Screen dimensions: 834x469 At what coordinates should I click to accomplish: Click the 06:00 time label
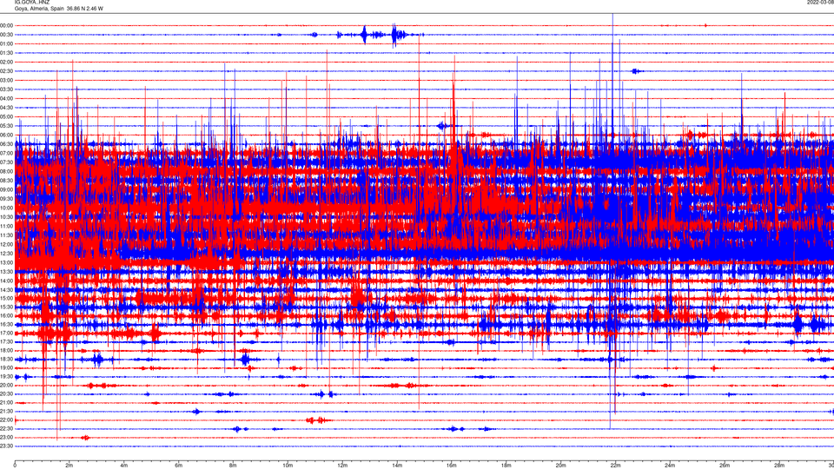[x=6, y=135]
